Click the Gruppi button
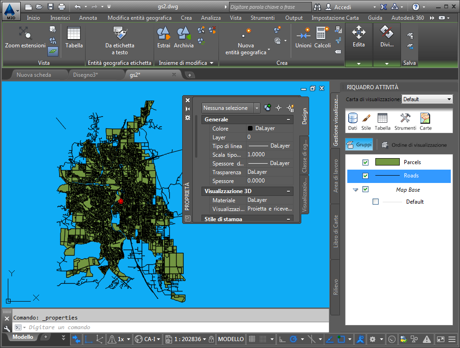This screenshot has width=460, height=348. tap(360, 145)
